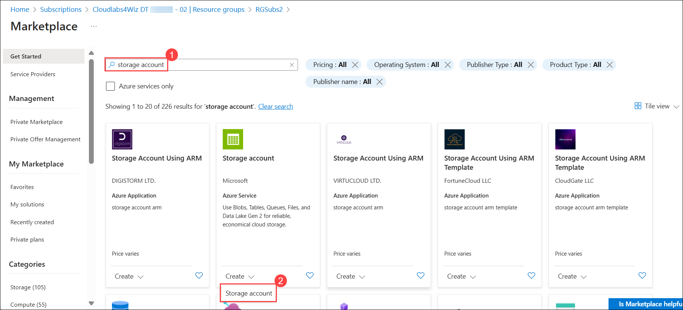Open the Publisher name : All filter
This screenshot has height=310, width=683.
click(x=342, y=82)
